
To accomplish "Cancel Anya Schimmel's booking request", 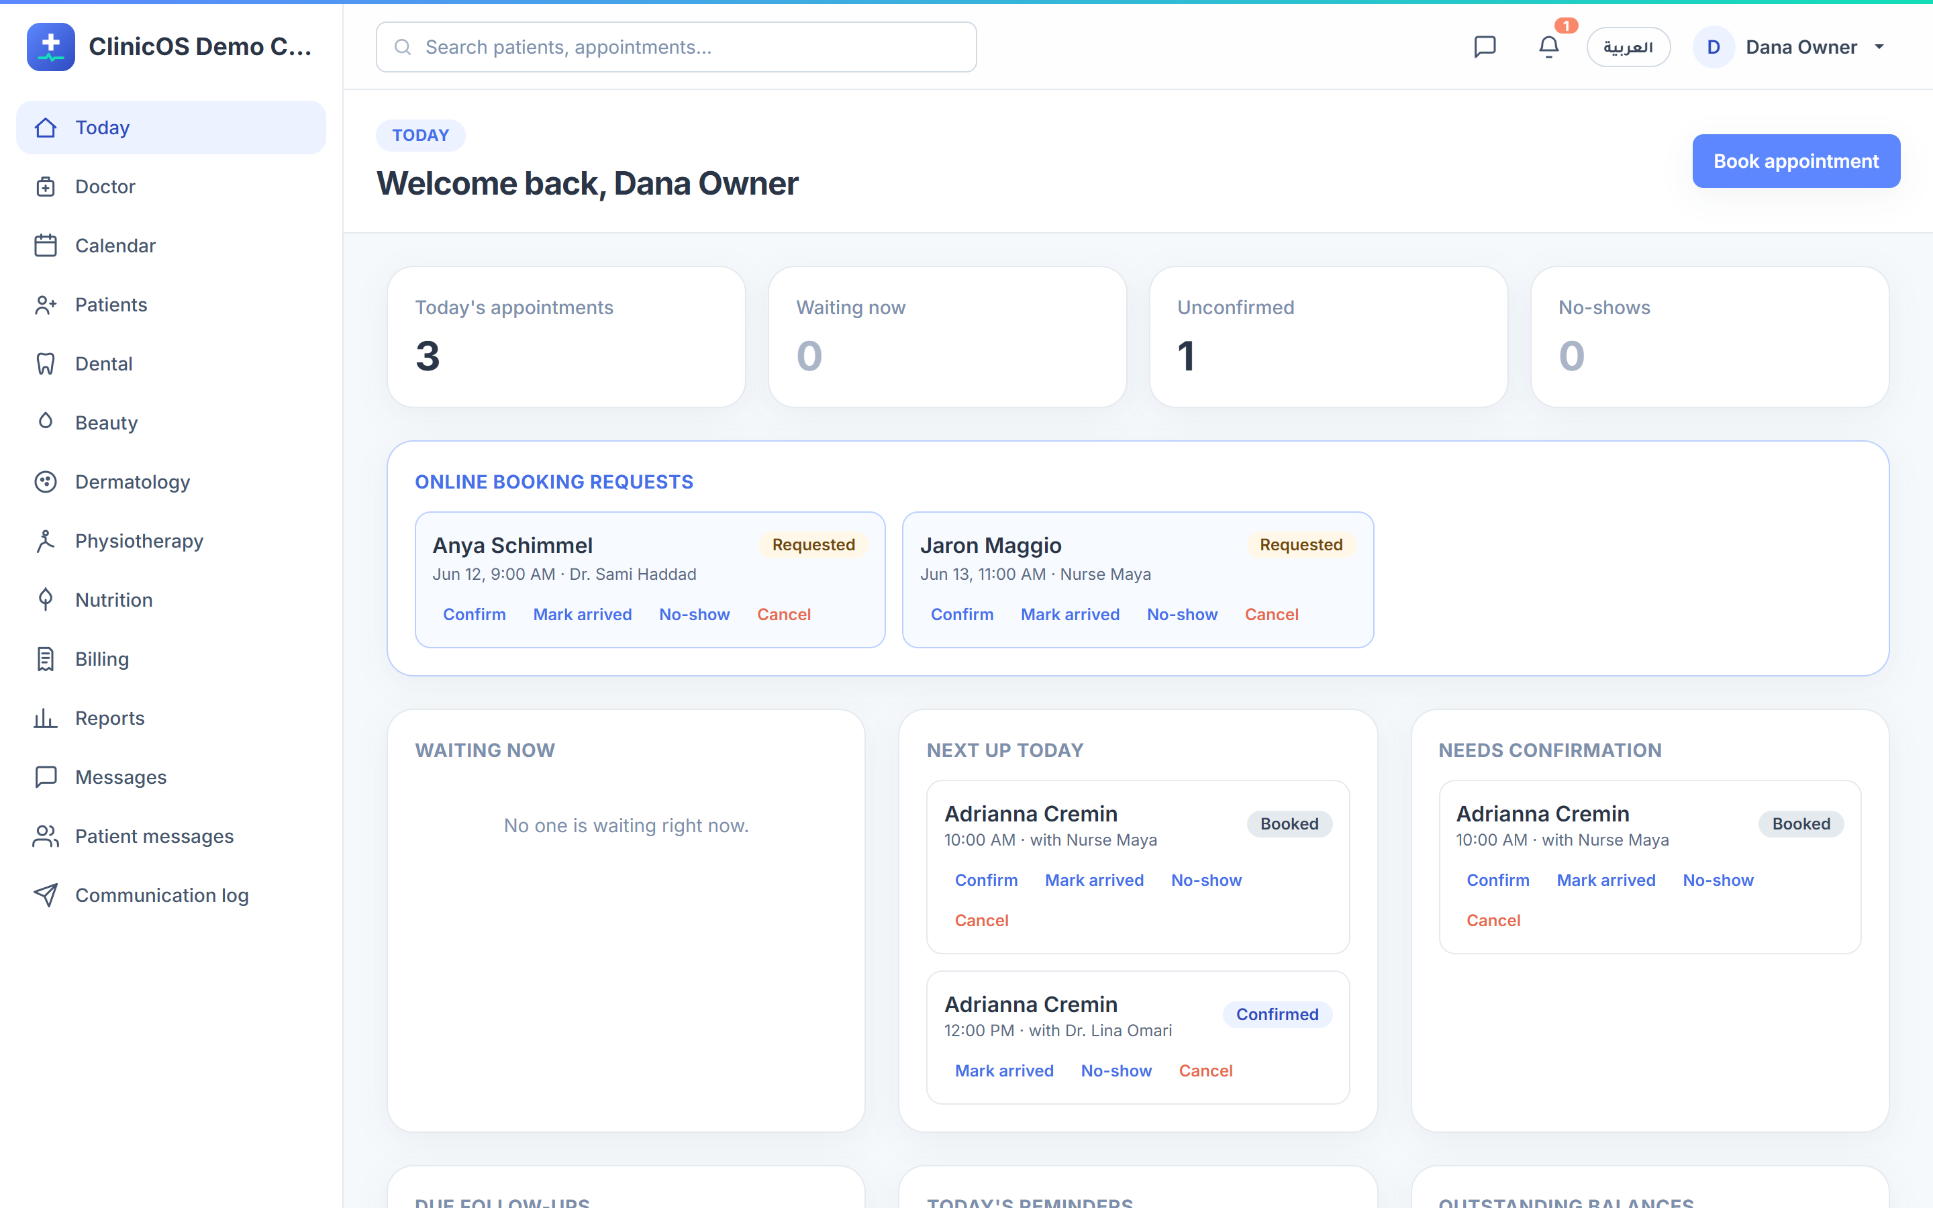I will point(783,614).
